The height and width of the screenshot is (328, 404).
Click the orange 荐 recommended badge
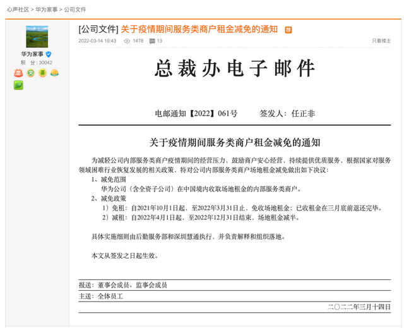[x=288, y=30]
